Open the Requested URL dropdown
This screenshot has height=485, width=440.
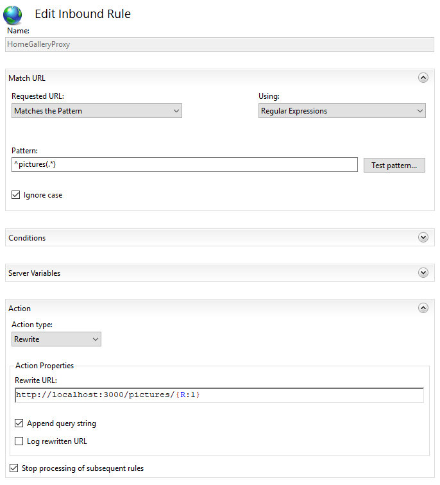pyautogui.click(x=97, y=111)
